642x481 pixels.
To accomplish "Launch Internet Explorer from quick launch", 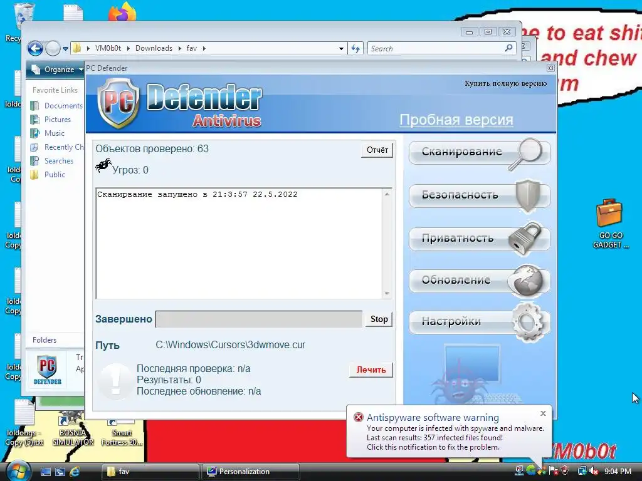I will [75, 472].
